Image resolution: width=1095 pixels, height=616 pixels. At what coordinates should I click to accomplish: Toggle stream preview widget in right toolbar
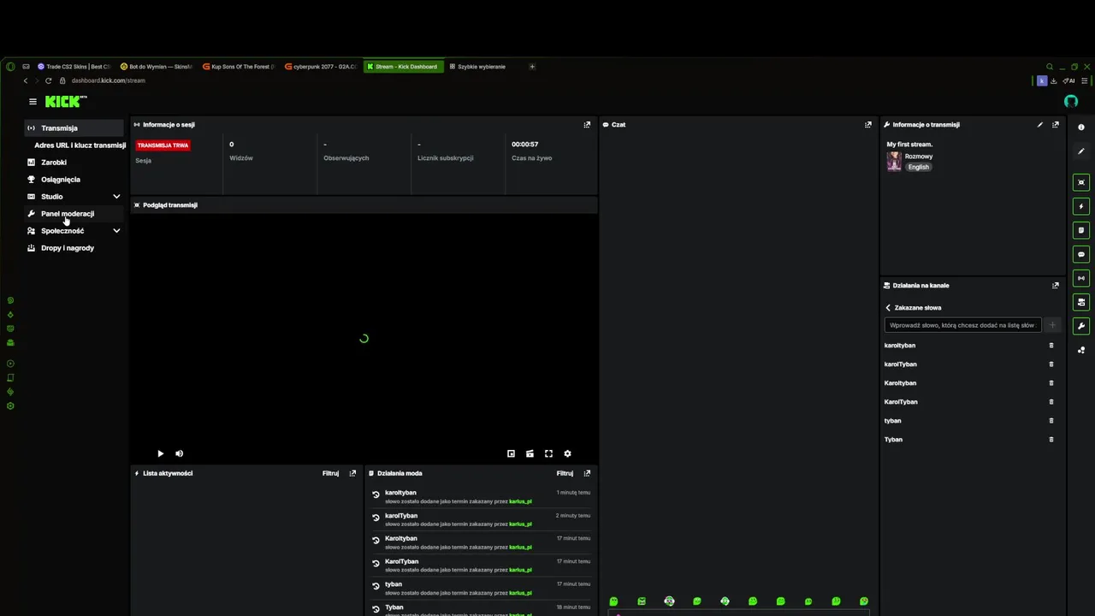pos(1081,182)
